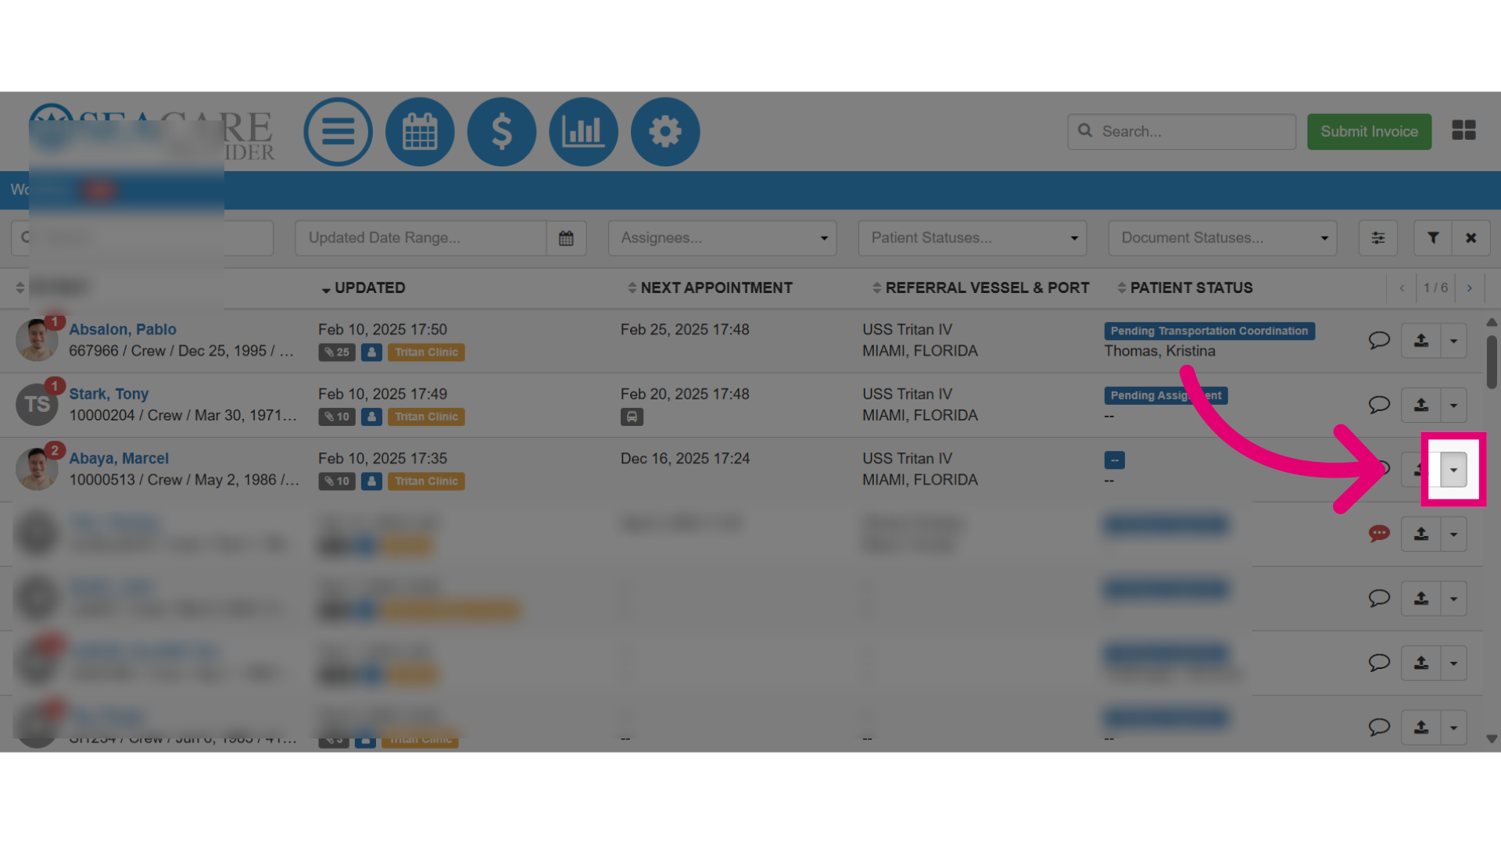Click the grid view icon near Submit Invoice
This screenshot has height=844, width=1501.
1463,131
